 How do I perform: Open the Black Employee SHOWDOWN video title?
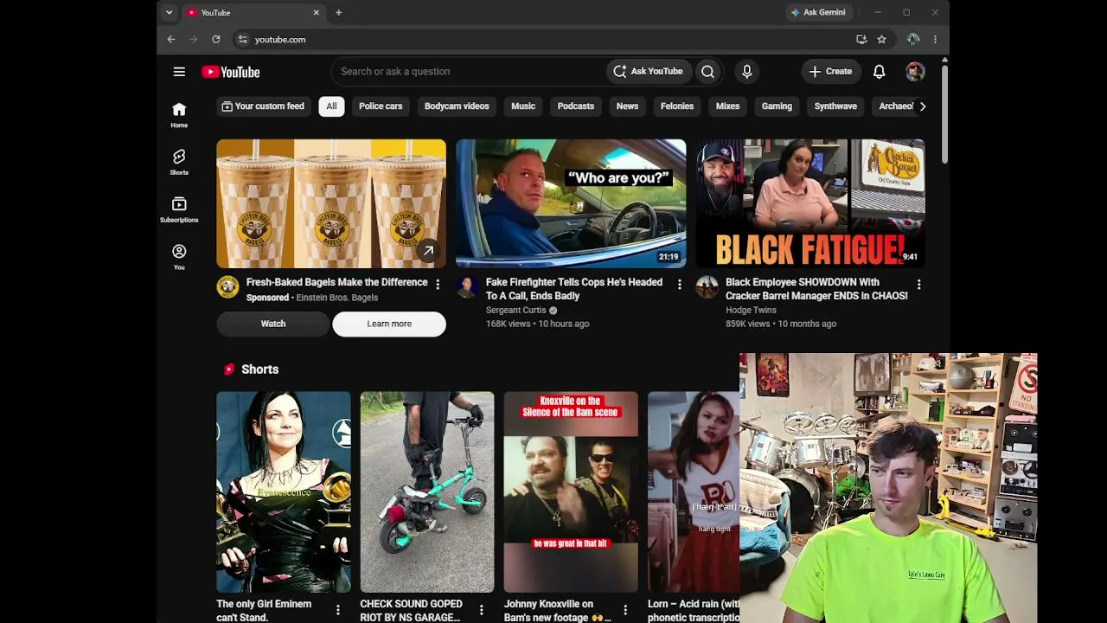pyautogui.click(x=816, y=289)
